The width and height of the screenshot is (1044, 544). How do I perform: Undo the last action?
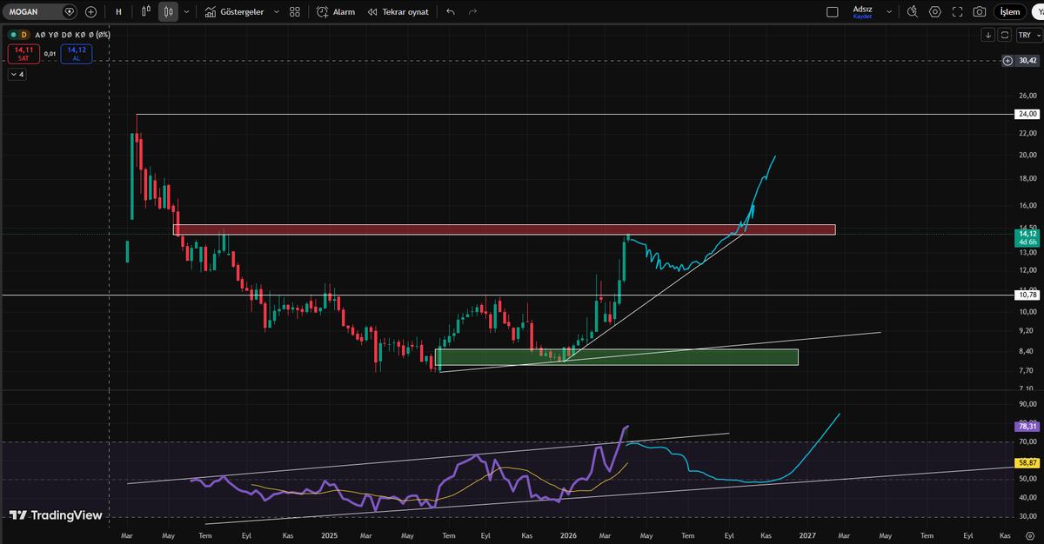coord(450,12)
